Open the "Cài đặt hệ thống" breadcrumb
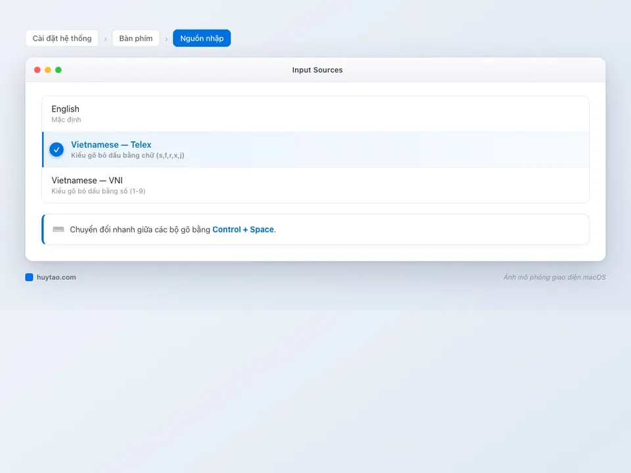 click(x=62, y=38)
